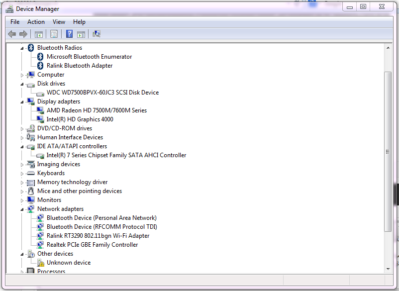Click the Properties toolbar icon
The height and width of the screenshot is (291, 399).
tap(54, 34)
